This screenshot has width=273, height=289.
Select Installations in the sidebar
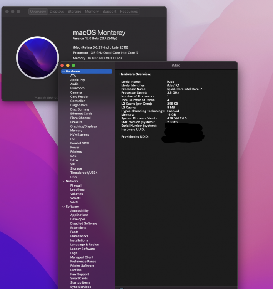pos(79,240)
